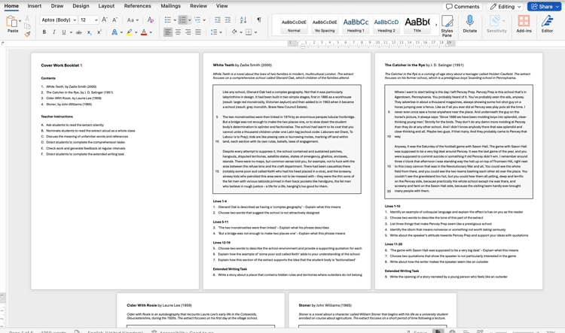Screen dimensions: 565x333
Task: Sort the selected text alphabetically
Action: 243,20
